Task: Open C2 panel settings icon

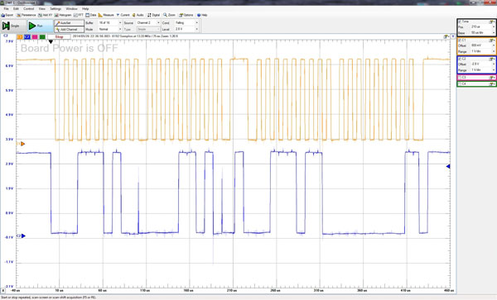Action: click(x=491, y=60)
